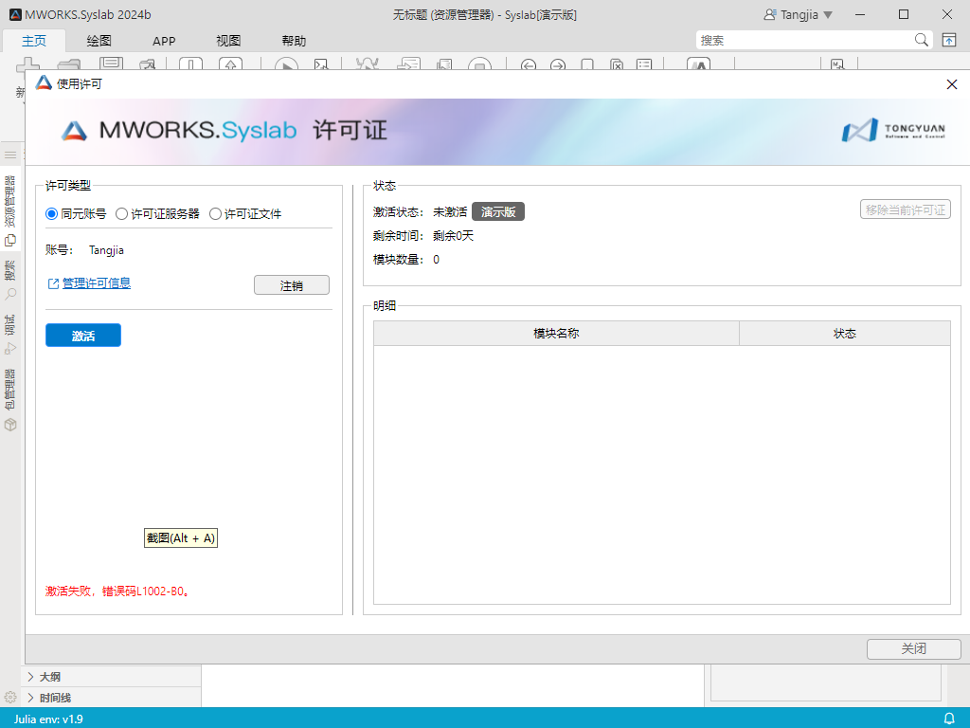The image size is (970, 728).
Task: Click the account name Tangjia after 账号
Action: click(x=106, y=250)
